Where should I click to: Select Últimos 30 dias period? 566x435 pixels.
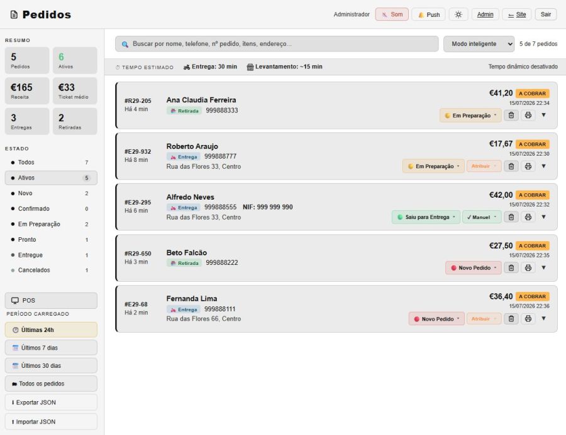point(51,365)
